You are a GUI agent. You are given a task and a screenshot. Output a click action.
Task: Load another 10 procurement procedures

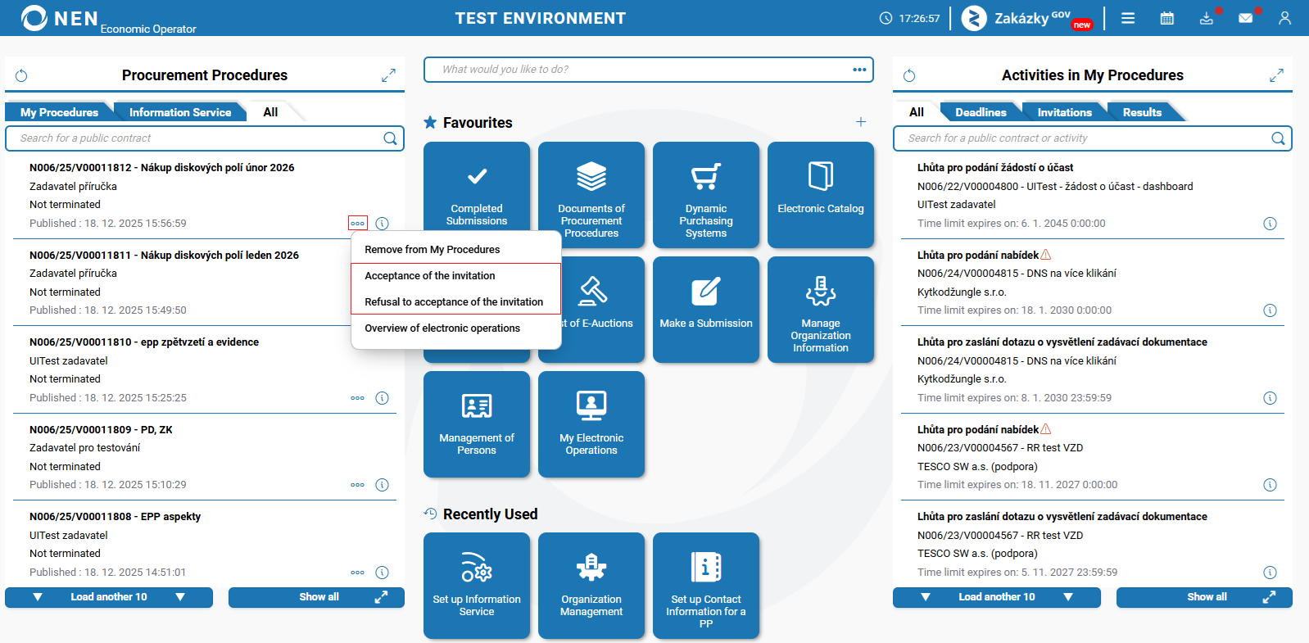click(109, 597)
